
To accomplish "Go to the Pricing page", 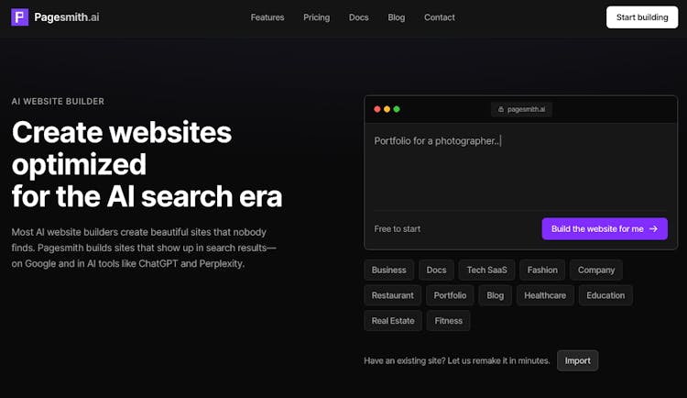I will (316, 17).
